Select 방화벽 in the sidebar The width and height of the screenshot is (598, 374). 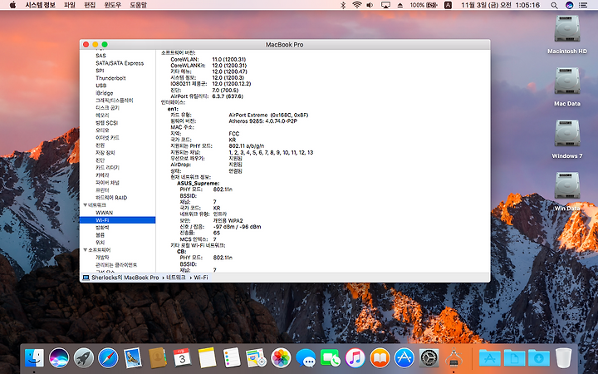[x=102, y=228]
